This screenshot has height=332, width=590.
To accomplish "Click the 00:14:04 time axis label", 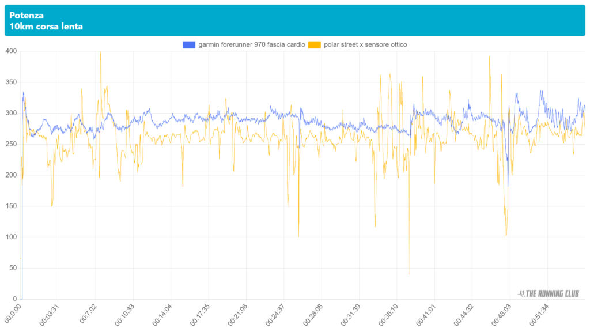I will (x=162, y=315).
